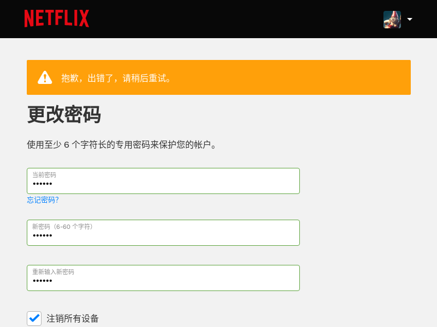Click the 更改密码 page heading
Image resolution: width=437 pixels, height=327 pixels.
point(64,114)
